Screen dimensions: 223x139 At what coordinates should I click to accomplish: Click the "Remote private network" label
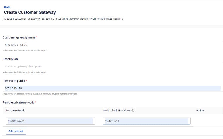[18, 102]
